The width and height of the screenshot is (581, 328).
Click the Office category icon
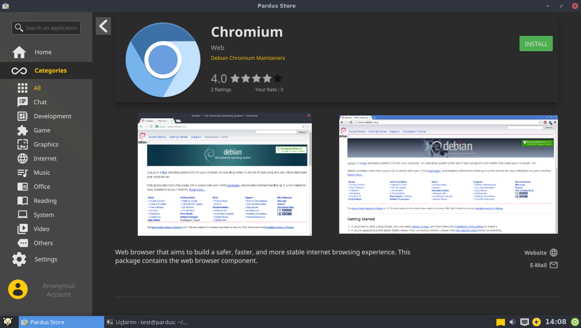tap(23, 187)
